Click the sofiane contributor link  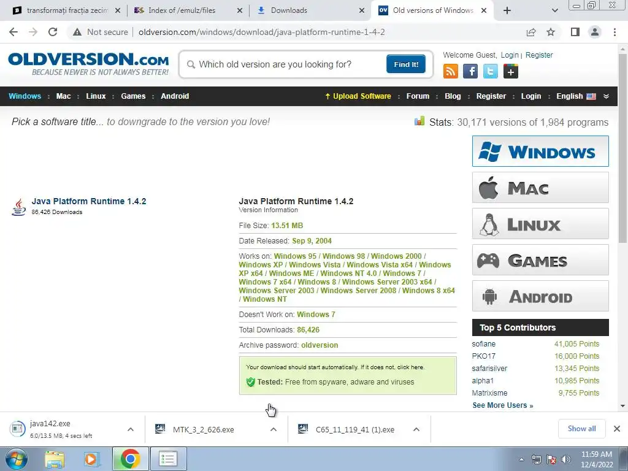click(483, 343)
